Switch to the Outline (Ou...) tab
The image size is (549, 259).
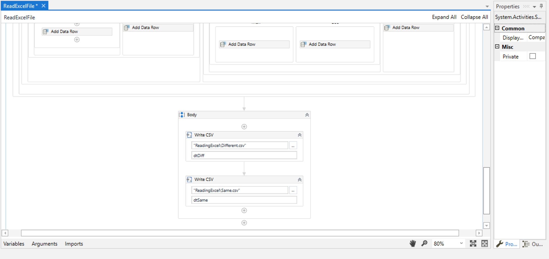533,244
